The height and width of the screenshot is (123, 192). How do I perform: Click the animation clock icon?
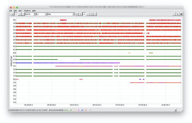click(x=91, y=14)
